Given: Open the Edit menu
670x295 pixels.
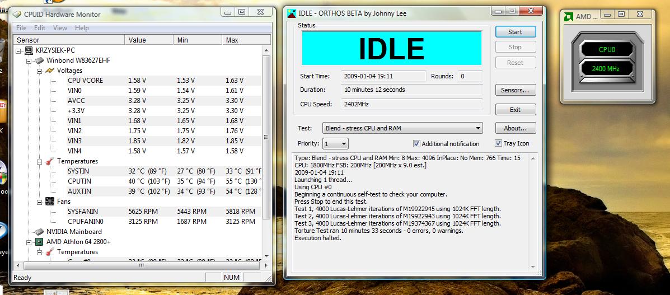Looking at the screenshot, I should pyautogui.click(x=40, y=28).
